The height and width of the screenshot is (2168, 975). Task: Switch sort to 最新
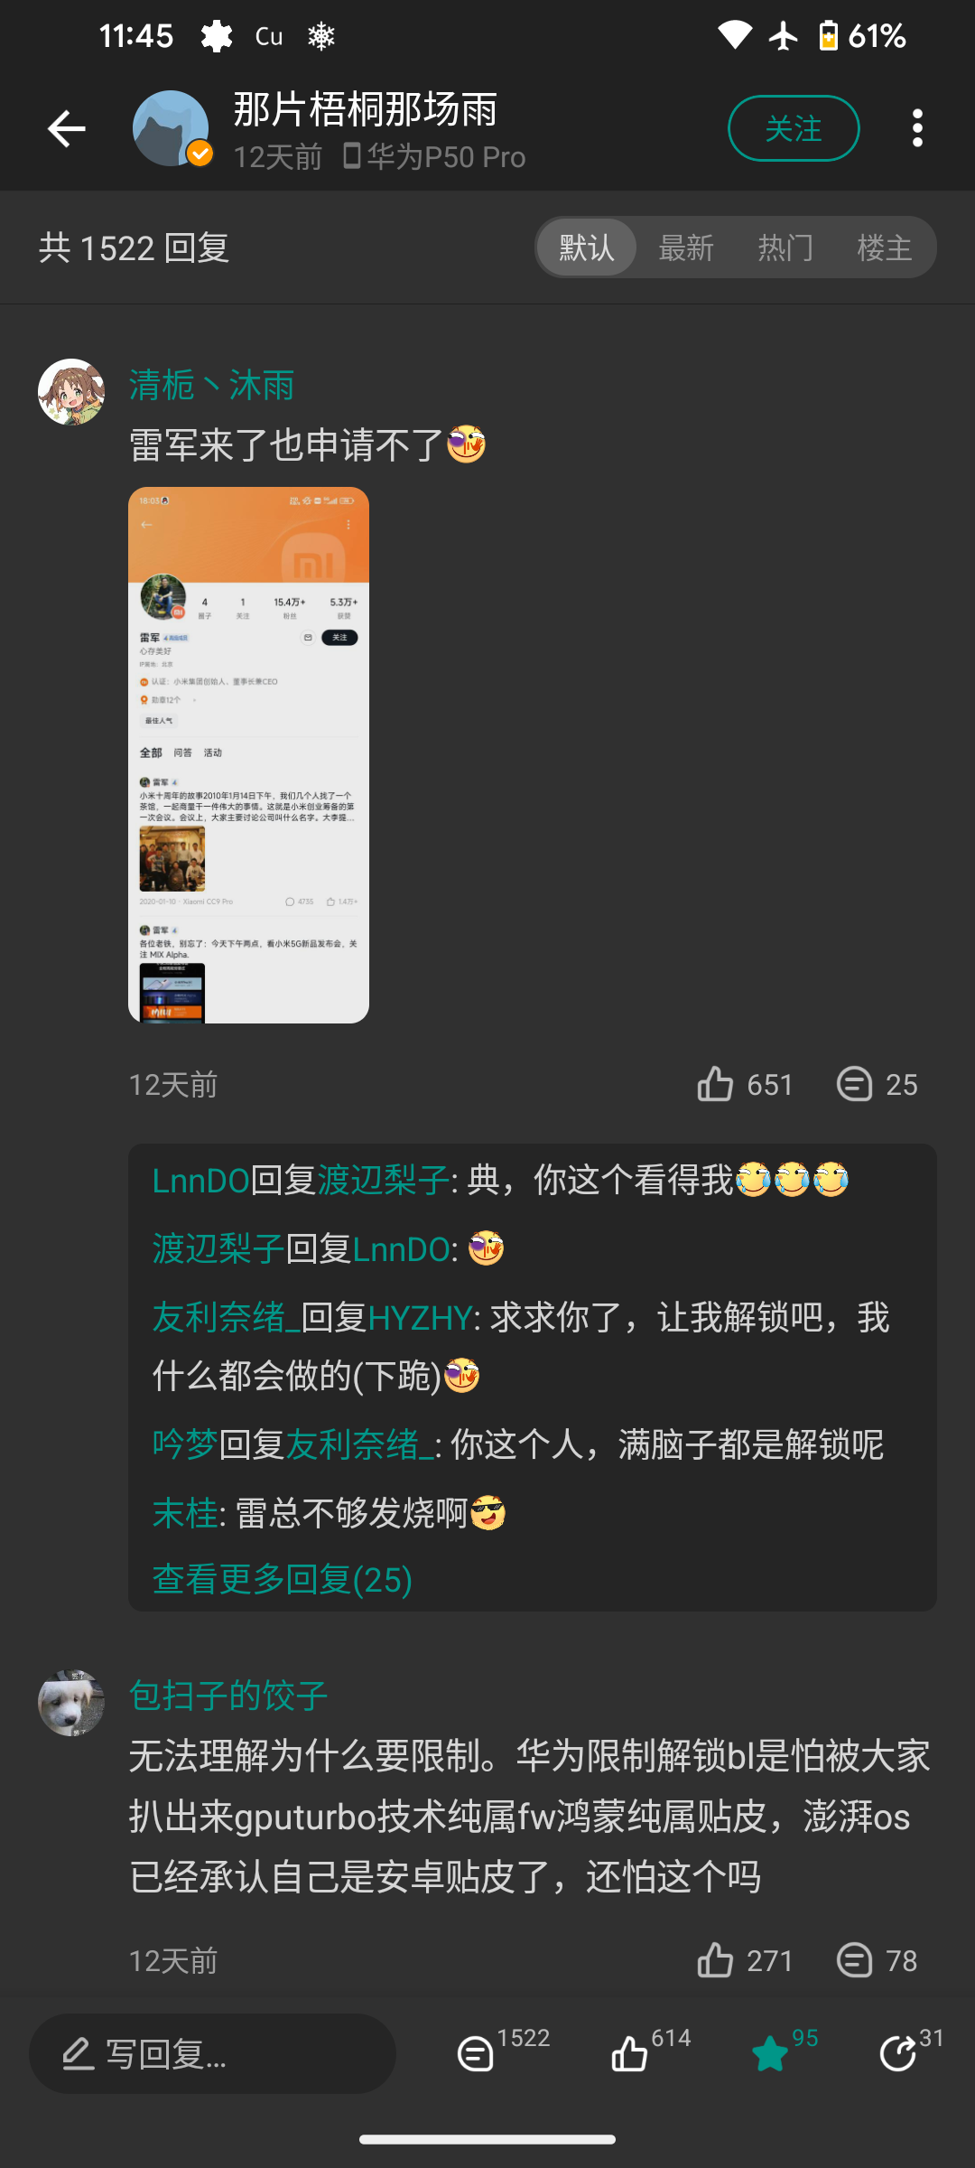click(x=686, y=248)
